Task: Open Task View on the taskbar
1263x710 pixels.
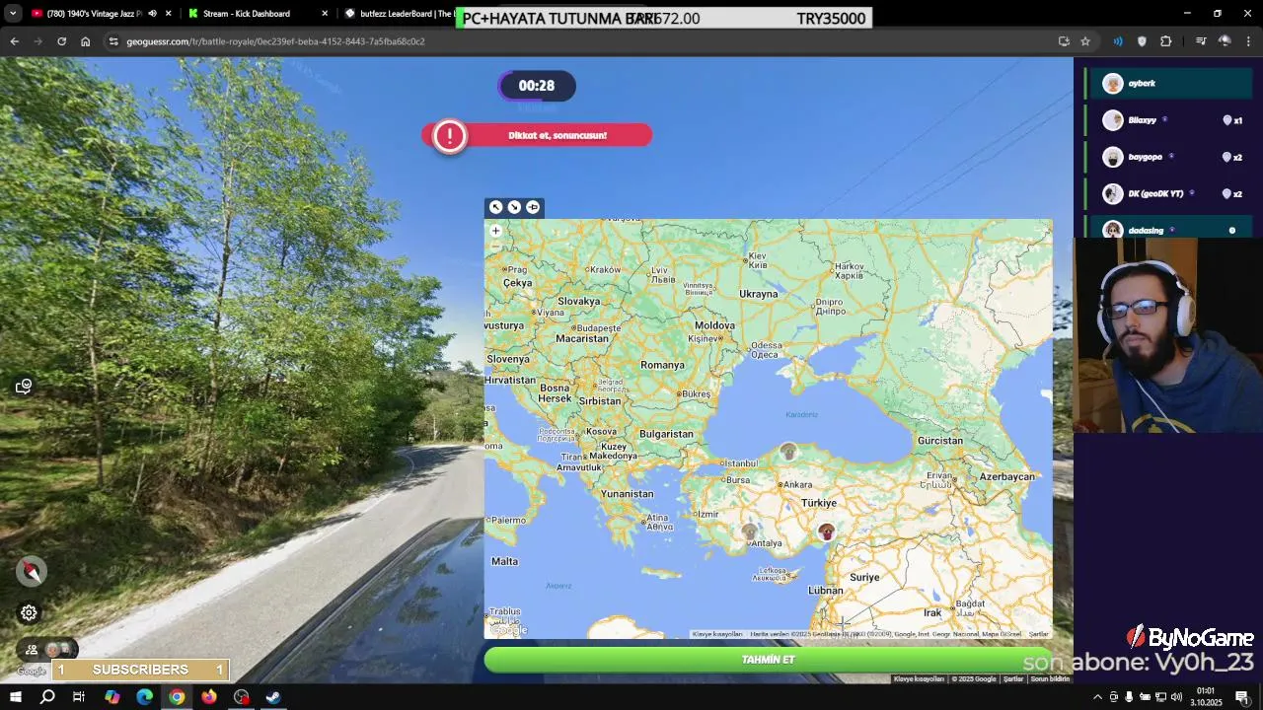Action: (x=79, y=697)
